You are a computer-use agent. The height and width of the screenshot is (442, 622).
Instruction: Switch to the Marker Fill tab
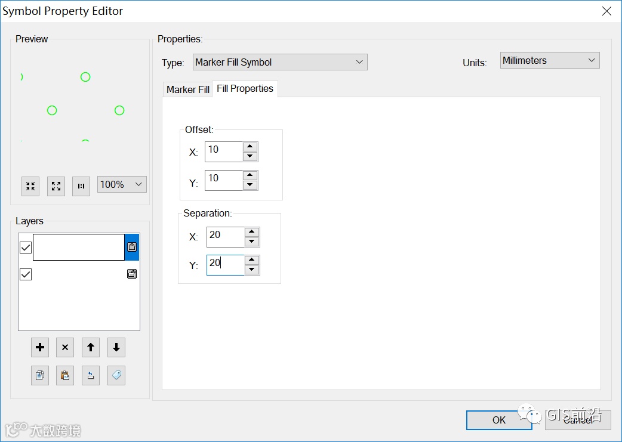pyautogui.click(x=187, y=89)
